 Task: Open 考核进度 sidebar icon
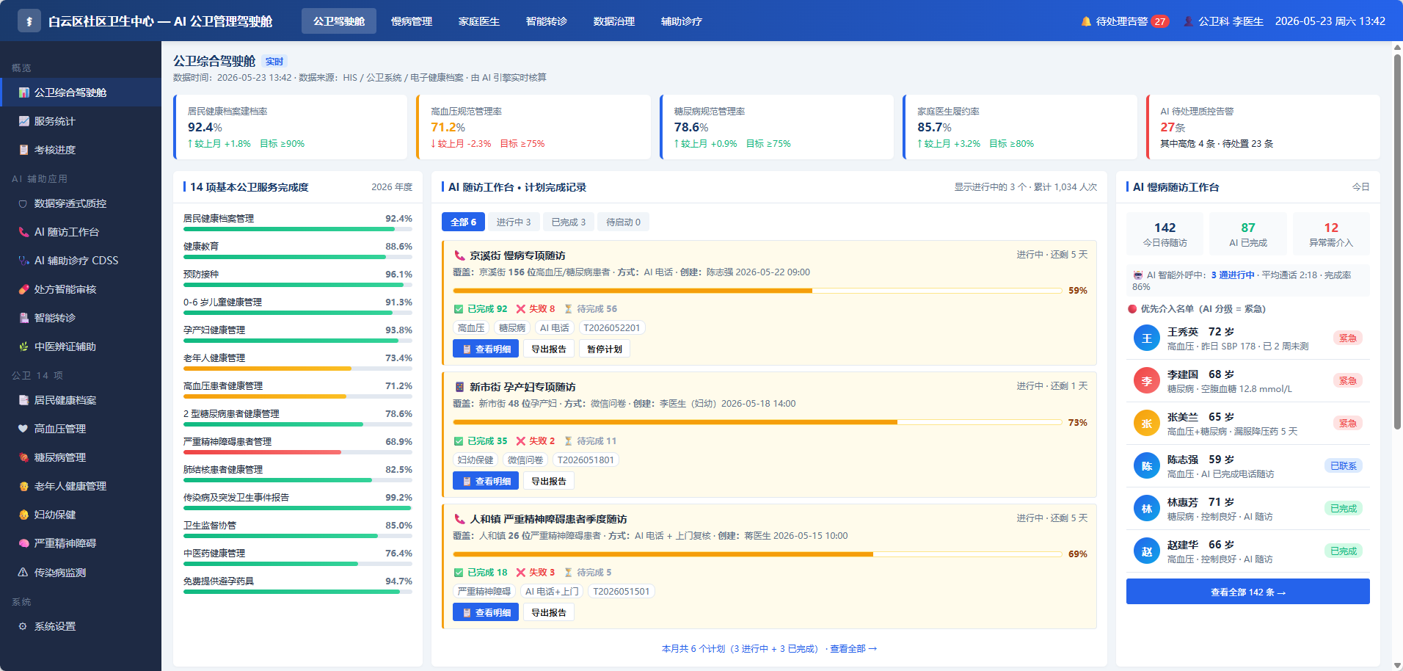point(23,150)
